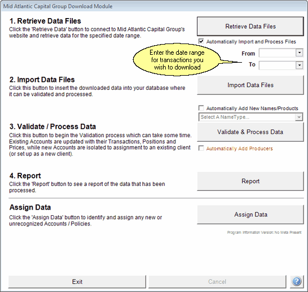This screenshot has width=308, height=292.
Task: Enable Automatically Add New Names/Products checkbox
Action: point(201,108)
